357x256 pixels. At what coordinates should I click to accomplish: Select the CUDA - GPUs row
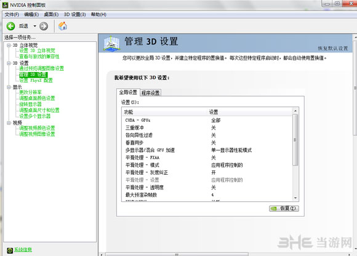(x=207, y=120)
